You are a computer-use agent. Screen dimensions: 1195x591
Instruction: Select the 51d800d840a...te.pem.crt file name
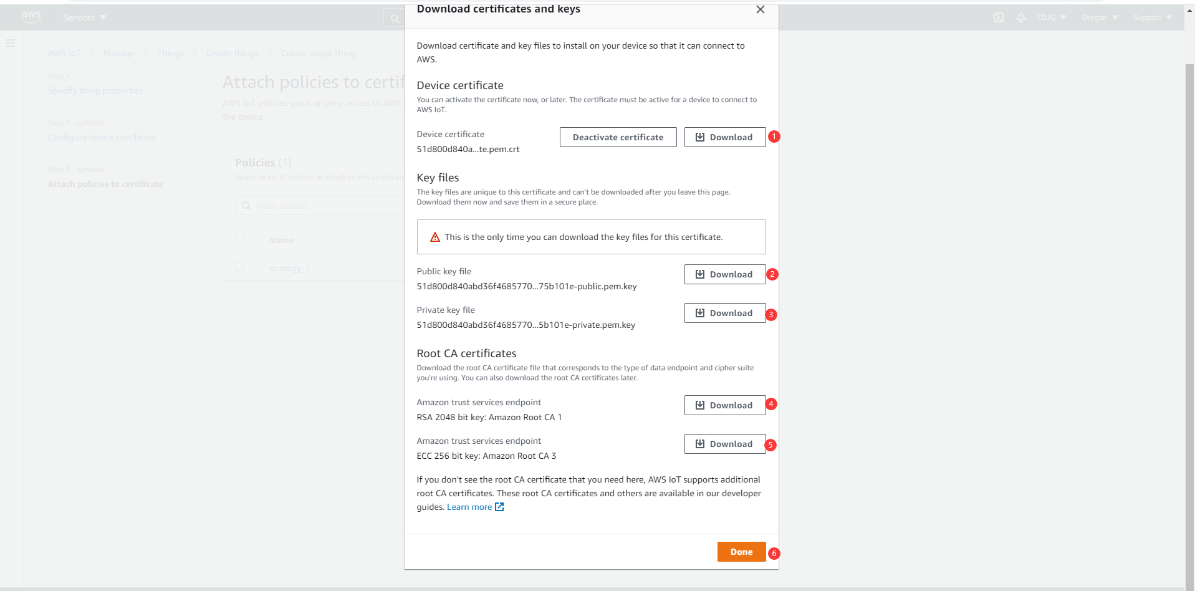click(468, 149)
